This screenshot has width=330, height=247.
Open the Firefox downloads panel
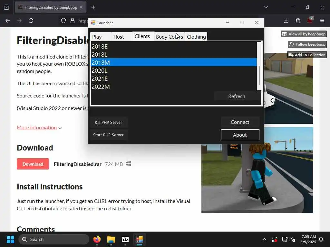click(x=286, y=21)
